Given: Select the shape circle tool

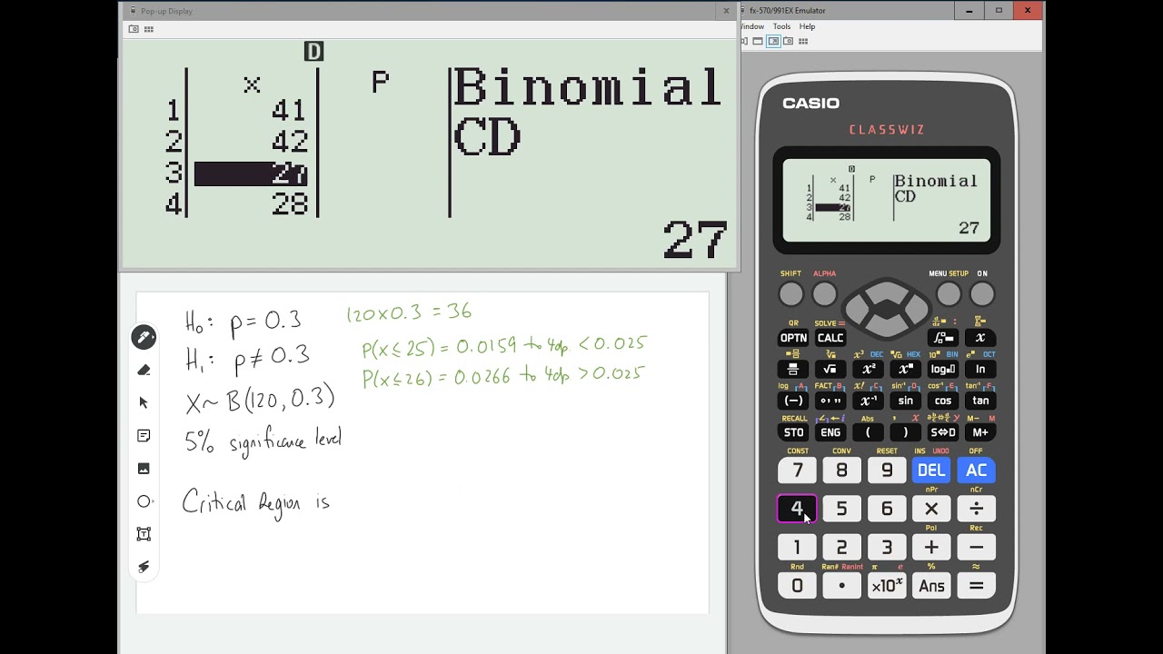Looking at the screenshot, I should tap(144, 501).
